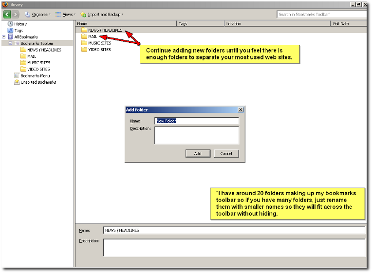Select Bookmarks Menu in the sidebar
372x273 pixels.
[35, 76]
